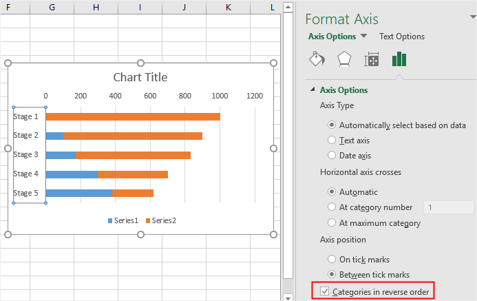Select column G header

(x=52, y=7)
